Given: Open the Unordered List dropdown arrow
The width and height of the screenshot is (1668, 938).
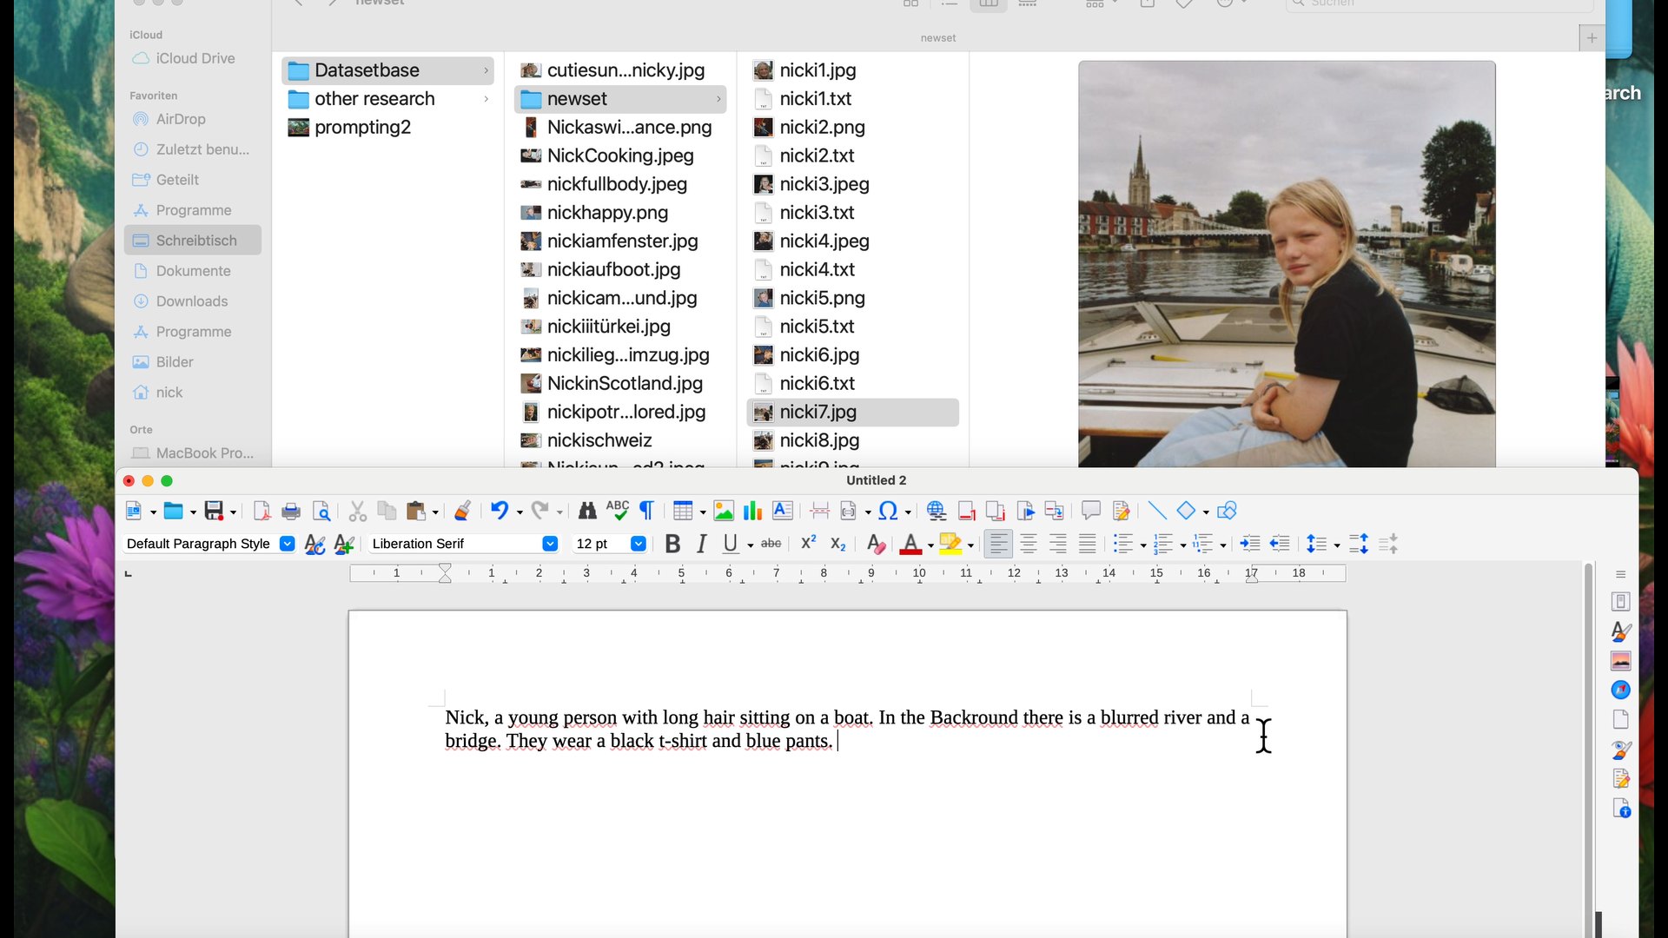Looking at the screenshot, I should click(x=1143, y=545).
